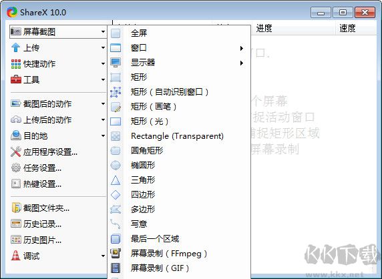
Task: Click the last region (最后一个区域) icon
Action: [116, 239]
